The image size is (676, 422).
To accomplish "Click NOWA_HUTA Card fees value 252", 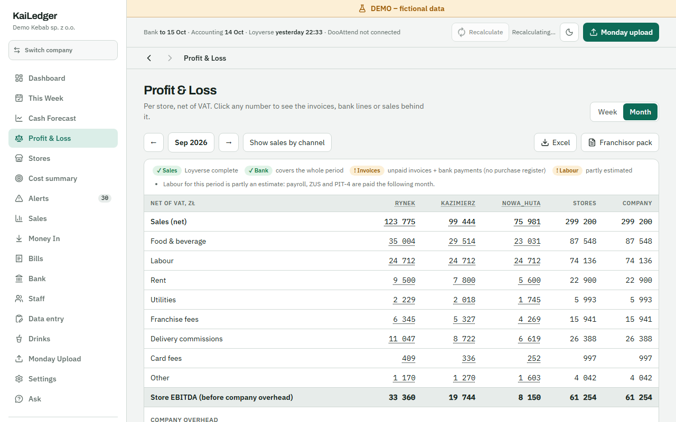I will (x=534, y=358).
